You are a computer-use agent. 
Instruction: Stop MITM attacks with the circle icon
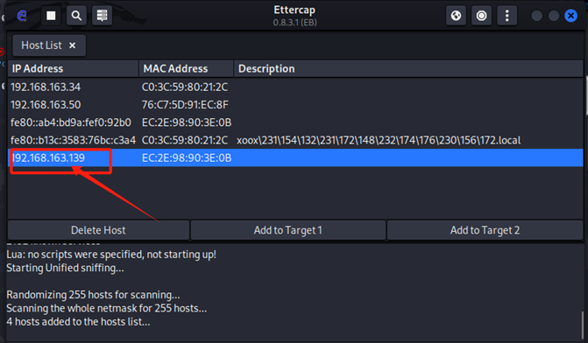[481, 16]
